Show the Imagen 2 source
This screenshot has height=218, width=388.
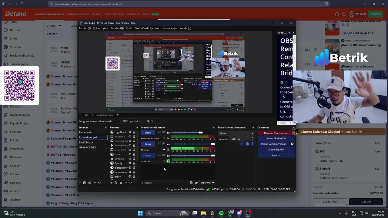(x=130, y=137)
